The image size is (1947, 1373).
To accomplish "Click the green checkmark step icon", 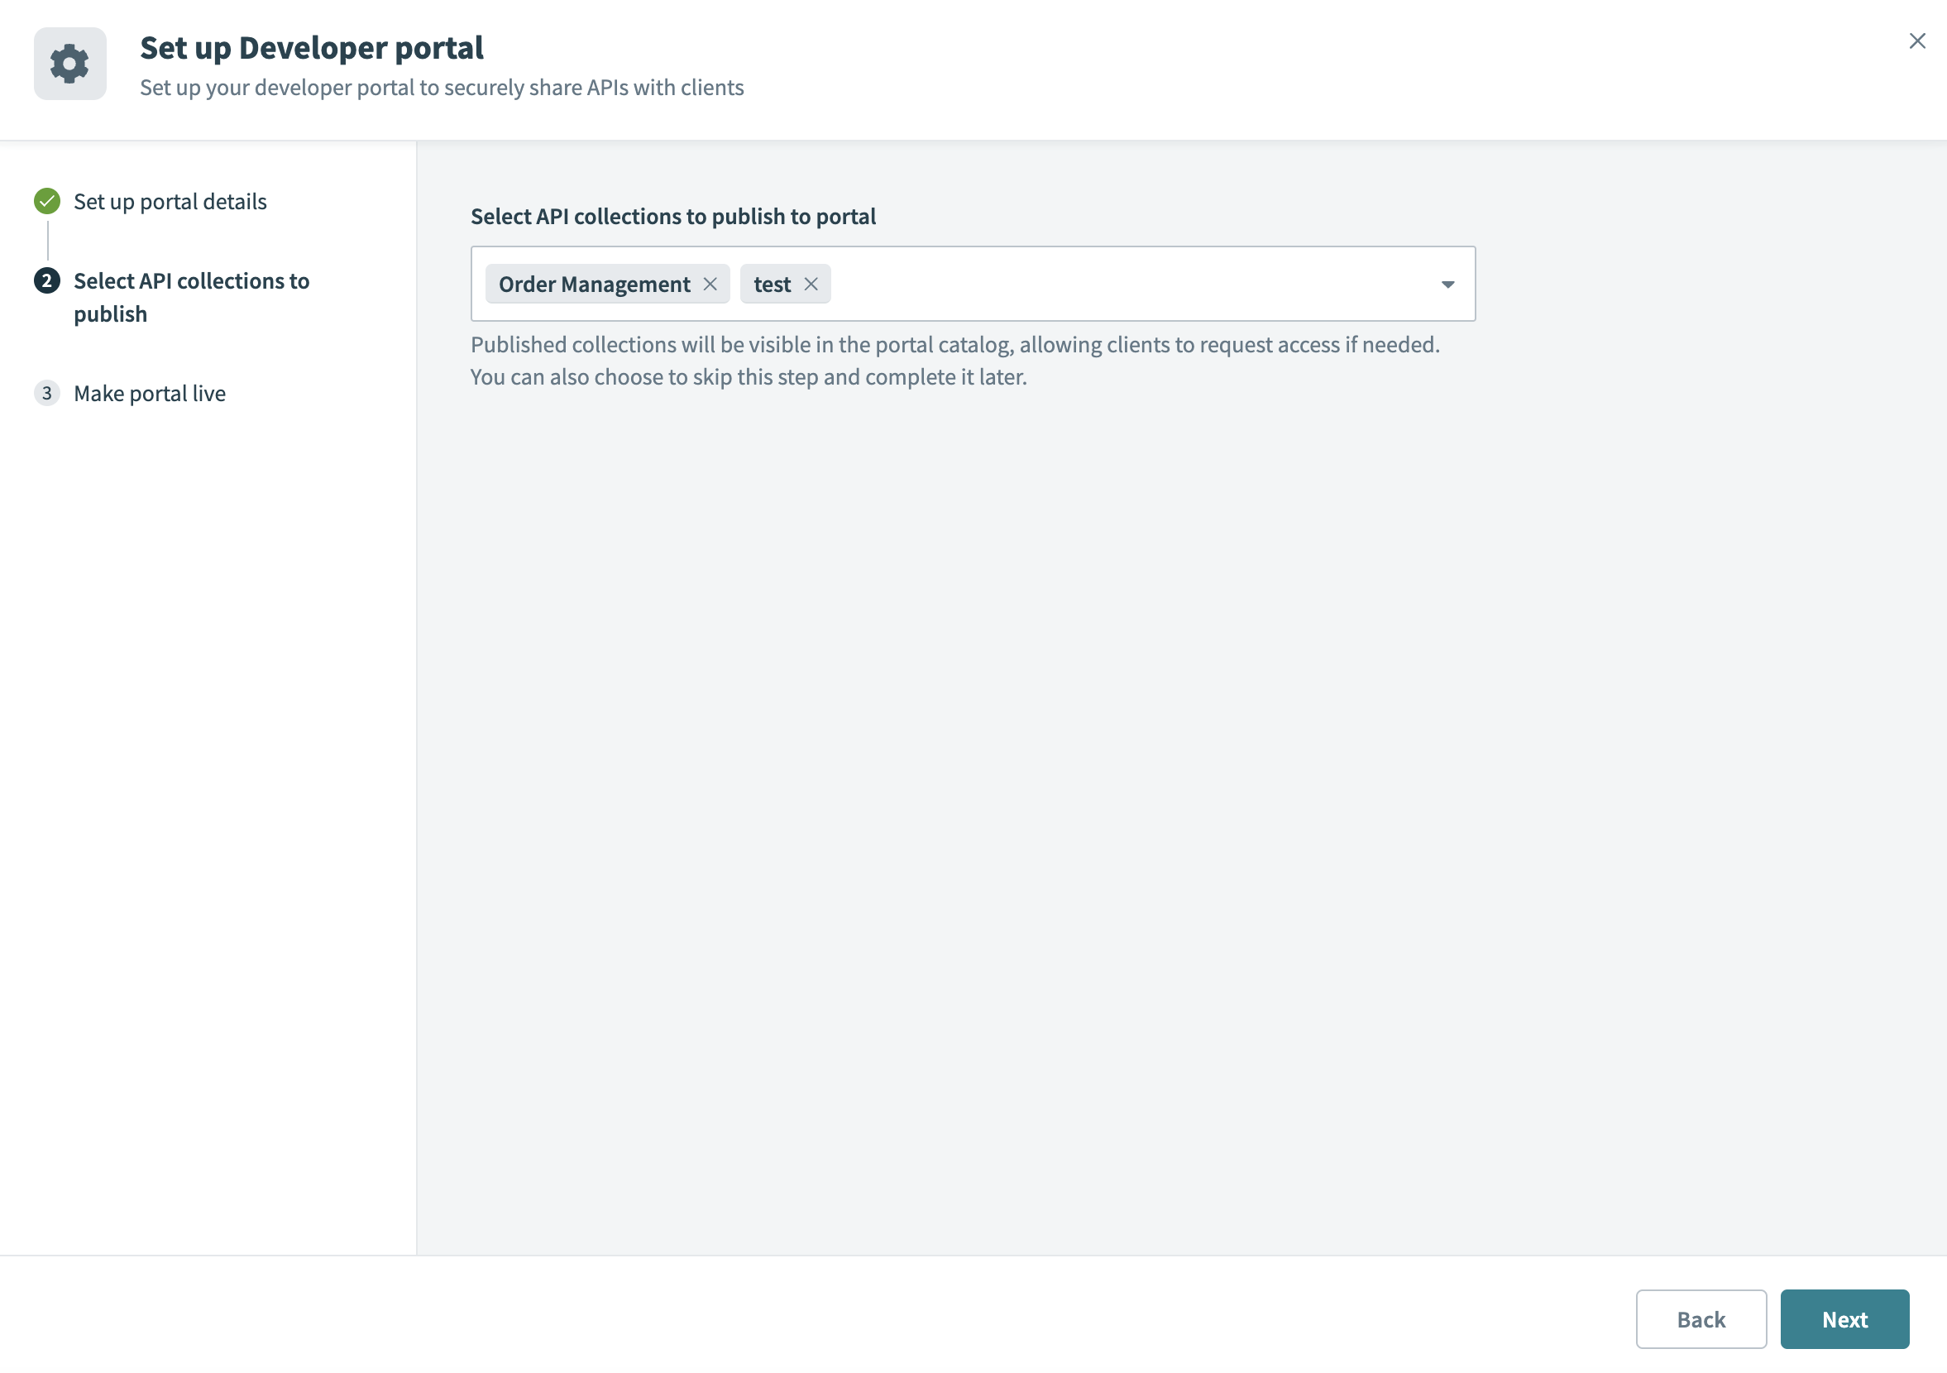I will click(46, 201).
